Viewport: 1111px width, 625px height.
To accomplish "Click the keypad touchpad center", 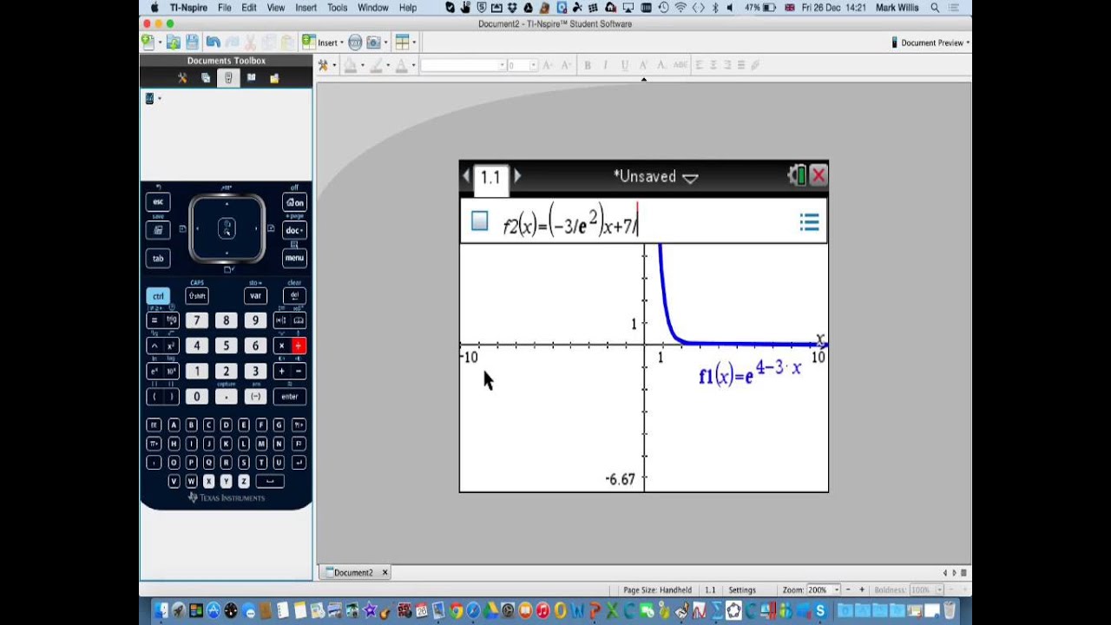I will pos(227,229).
